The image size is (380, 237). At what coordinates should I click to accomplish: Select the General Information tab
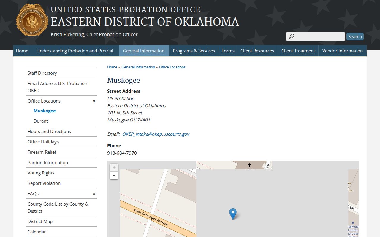click(x=144, y=51)
